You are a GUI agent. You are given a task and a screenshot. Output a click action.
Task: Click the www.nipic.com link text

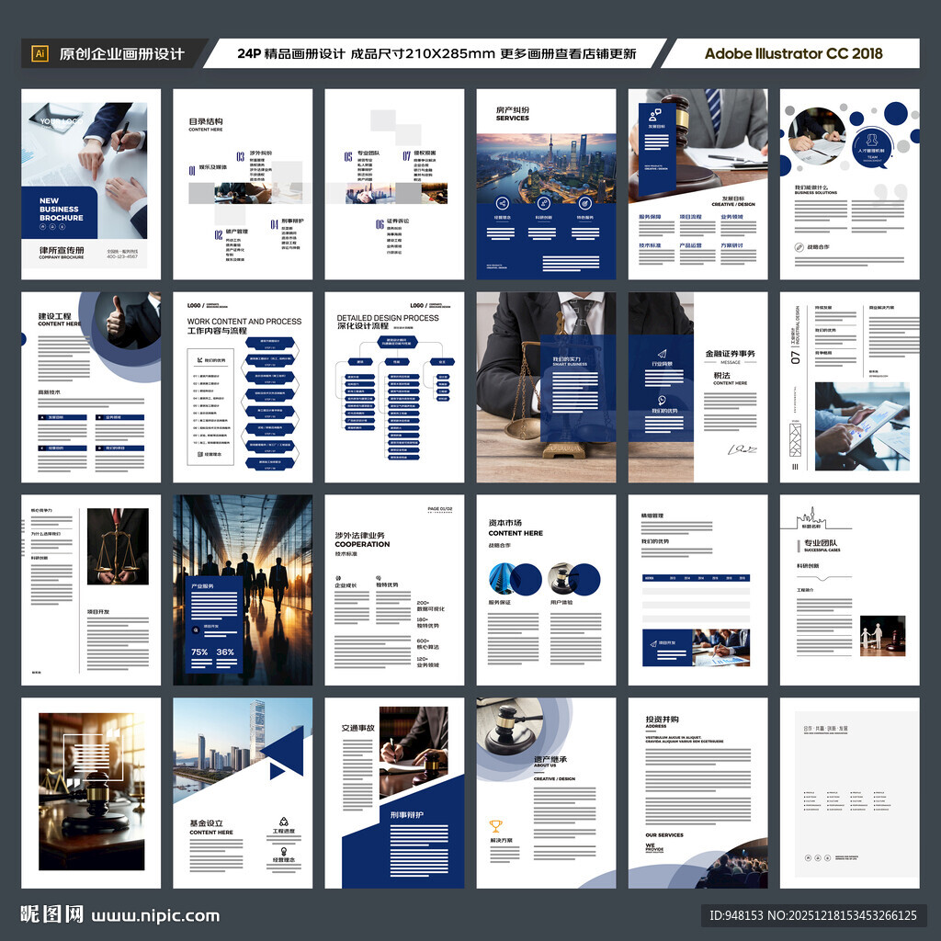pyautogui.click(x=155, y=916)
